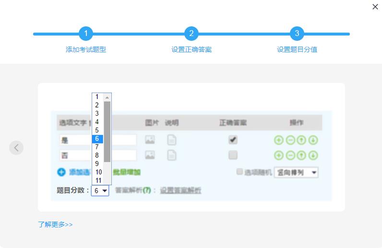The width and height of the screenshot is (382, 248).
Task: Open the 设置正确答案 step label
Action: 191,49
